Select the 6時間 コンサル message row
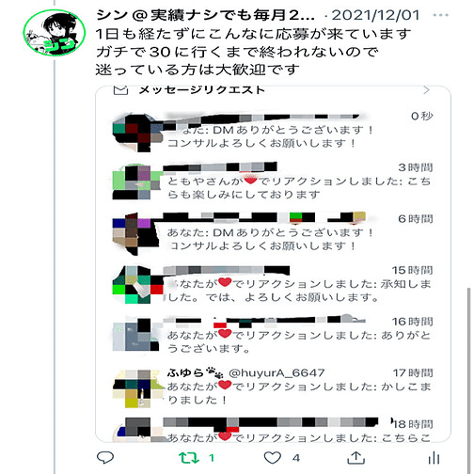Screen dimensions: 474x474 tap(273, 232)
